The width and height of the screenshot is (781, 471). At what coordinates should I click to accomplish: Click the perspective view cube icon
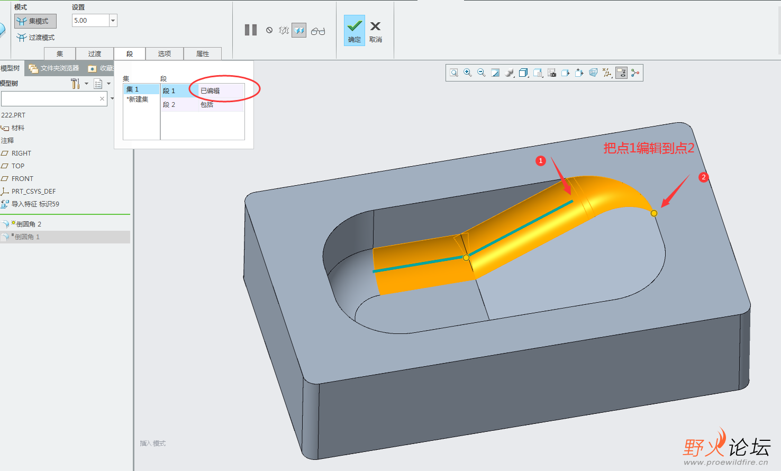click(x=593, y=73)
